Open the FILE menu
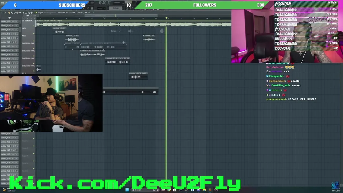This screenshot has width=343, height=193. pyautogui.click(x=2, y=3)
